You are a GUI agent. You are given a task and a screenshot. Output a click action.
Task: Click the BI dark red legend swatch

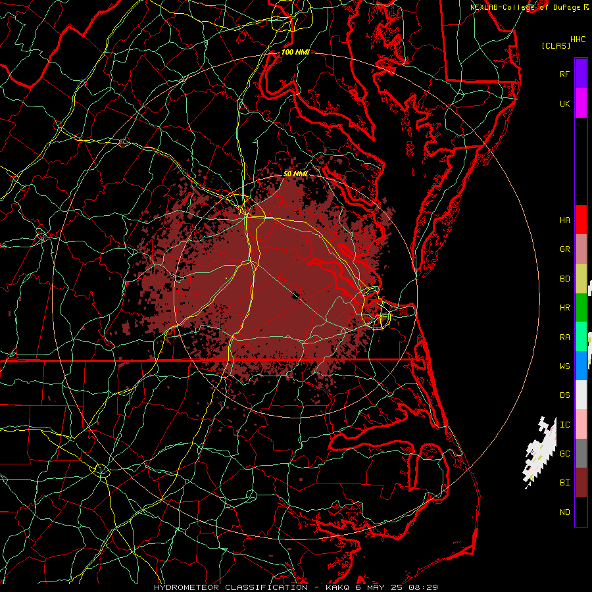[x=581, y=483]
